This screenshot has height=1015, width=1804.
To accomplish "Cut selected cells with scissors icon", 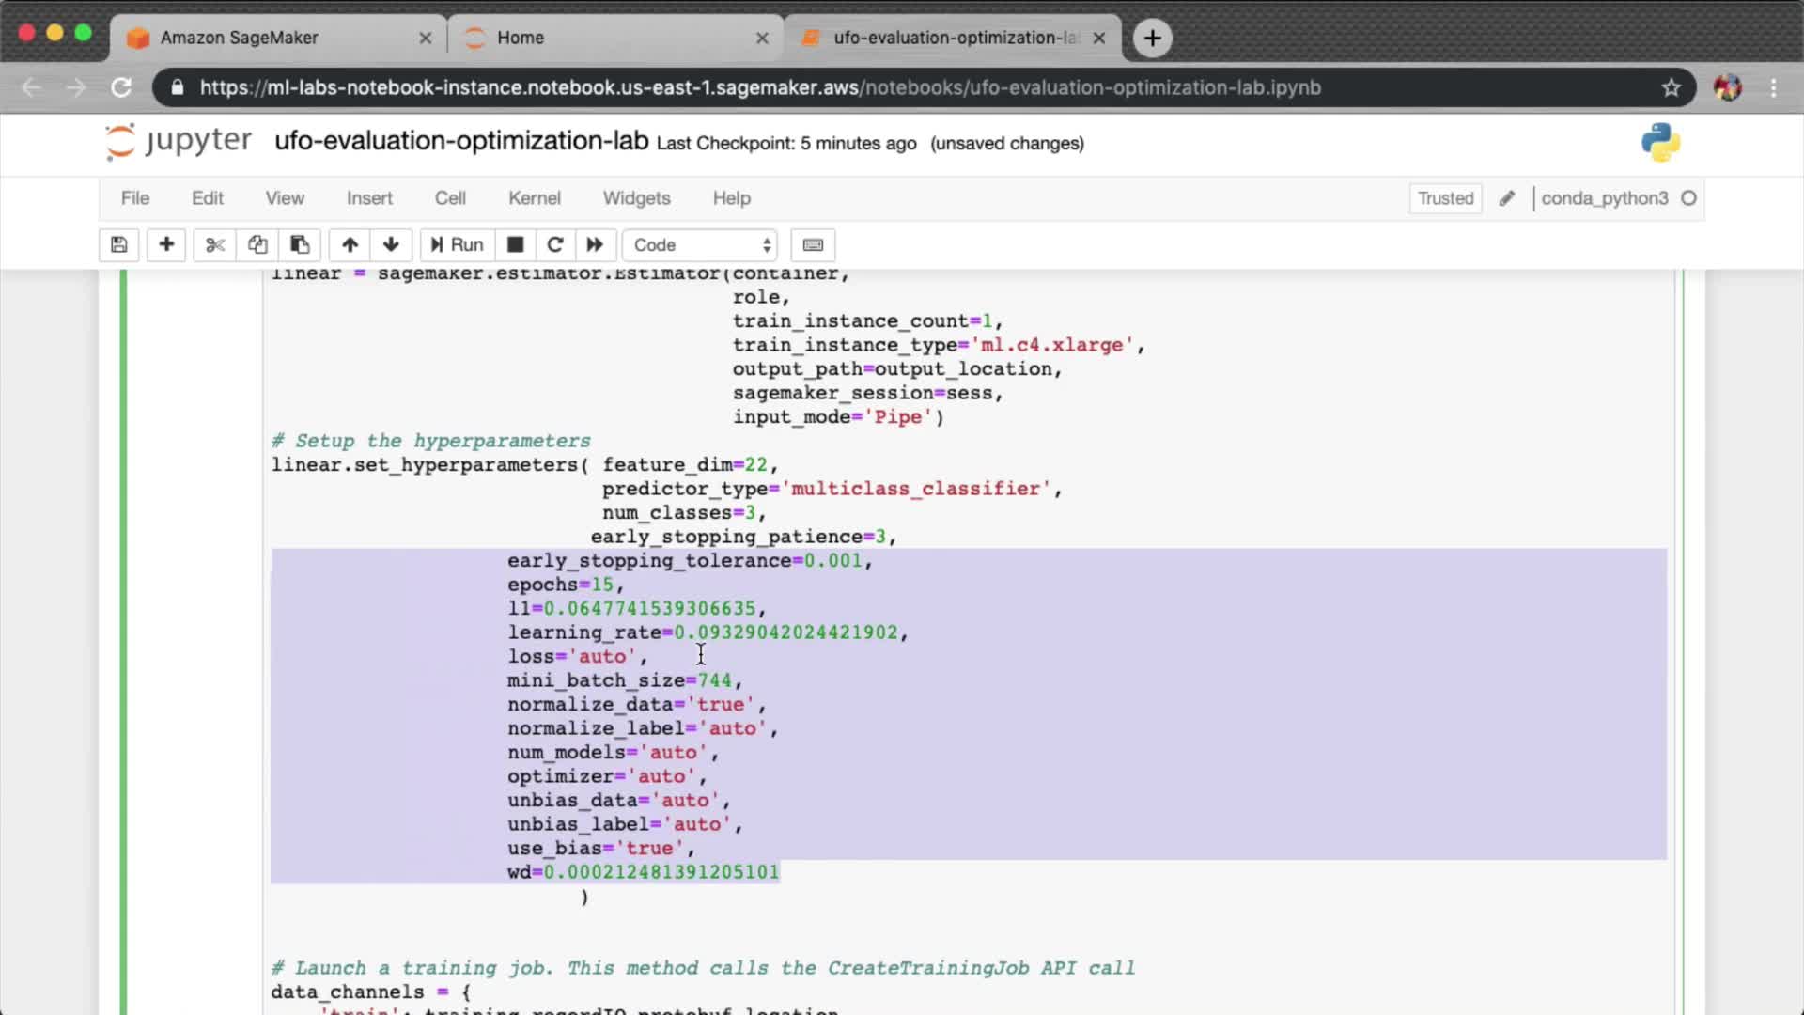I will pos(215,245).
